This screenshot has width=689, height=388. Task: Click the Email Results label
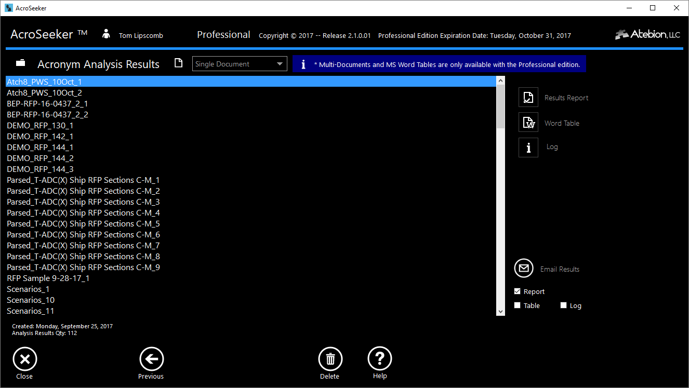pos(560,269)
